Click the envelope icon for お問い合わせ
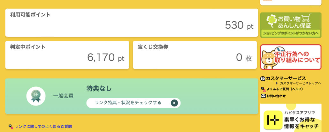 point(263,96)
